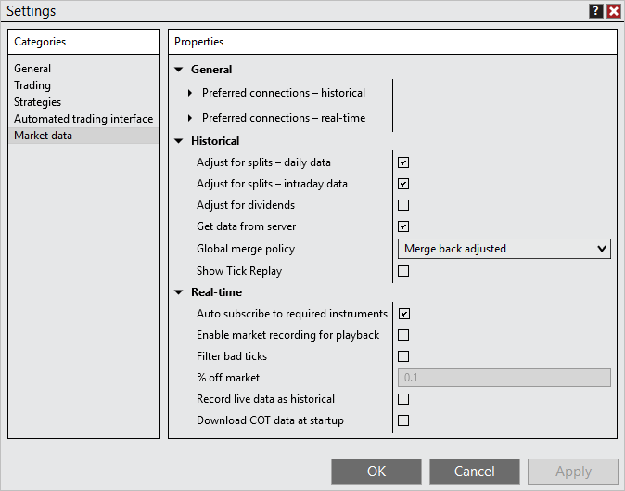Click the Categories panel header
The height and width of the screenshot is (491, 625).
[x=83, y=42]
